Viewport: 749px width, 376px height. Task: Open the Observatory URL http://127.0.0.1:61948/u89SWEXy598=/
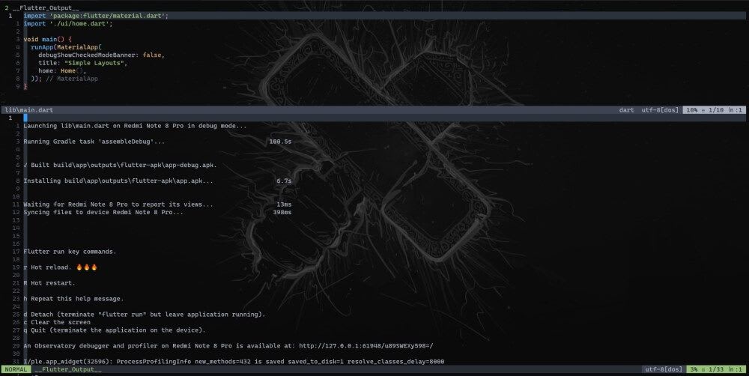click(x=366, y=346)
